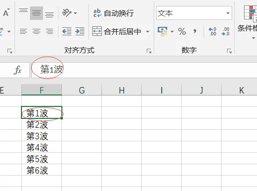Center cell text horizontally
This screenshot has width=257, height=191.
click(36, 31)
